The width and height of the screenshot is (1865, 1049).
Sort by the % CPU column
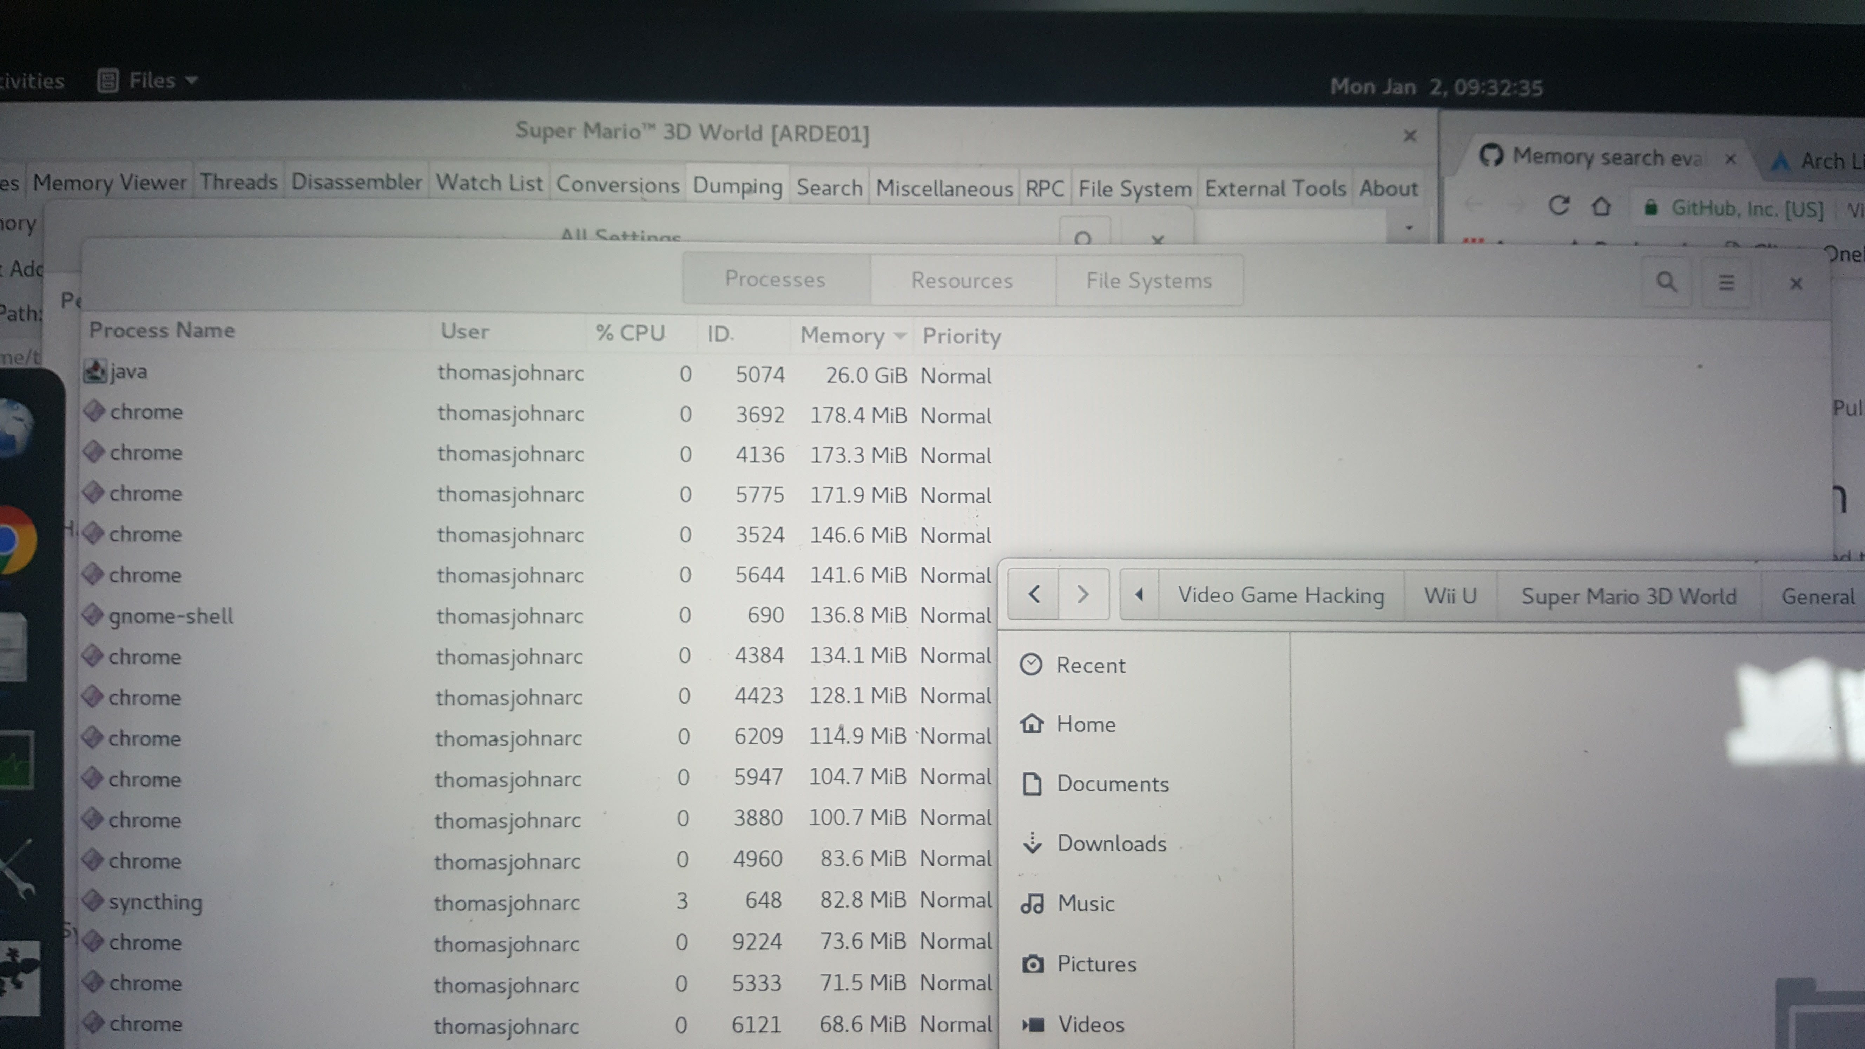pos(630,333)
